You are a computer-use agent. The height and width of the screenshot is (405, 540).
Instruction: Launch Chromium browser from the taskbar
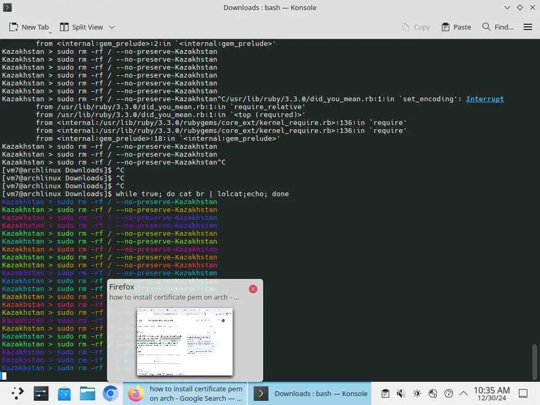[111, 393]
